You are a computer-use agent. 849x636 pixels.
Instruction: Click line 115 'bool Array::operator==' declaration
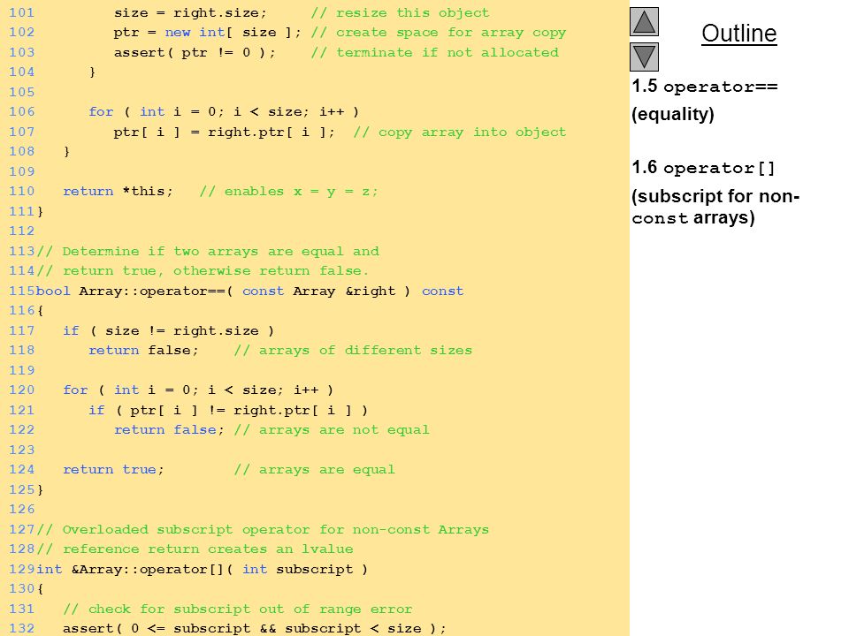pos(250,291)
